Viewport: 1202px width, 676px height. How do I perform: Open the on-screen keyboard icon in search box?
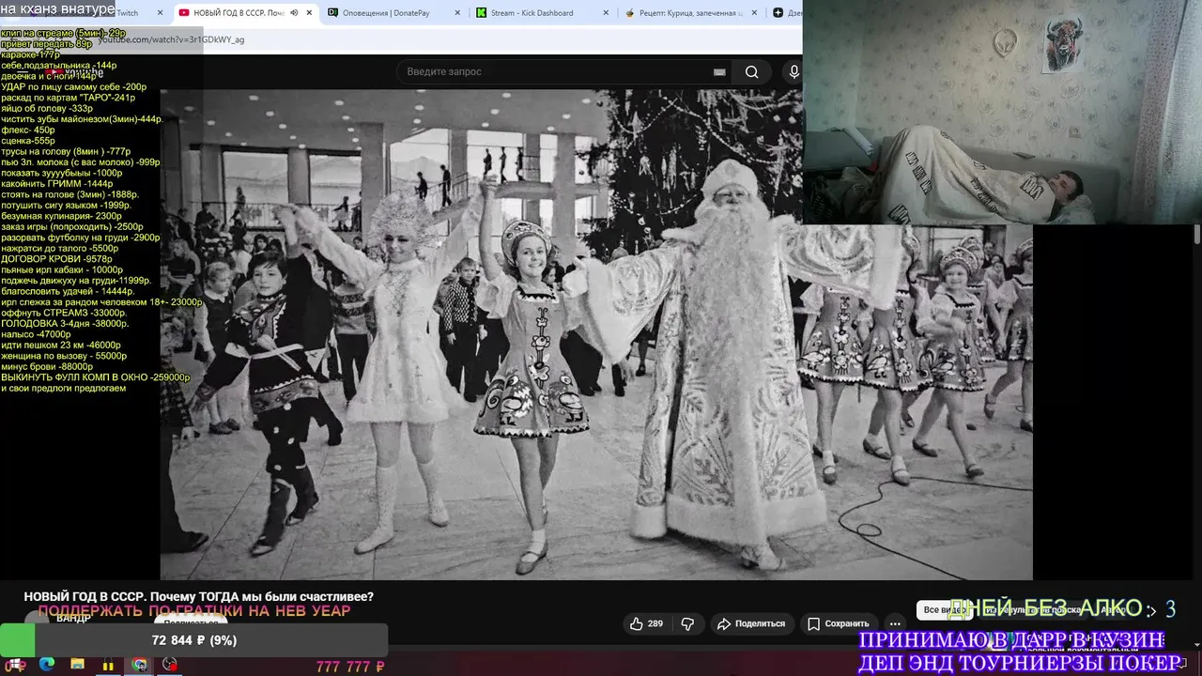tap(719, 72)
